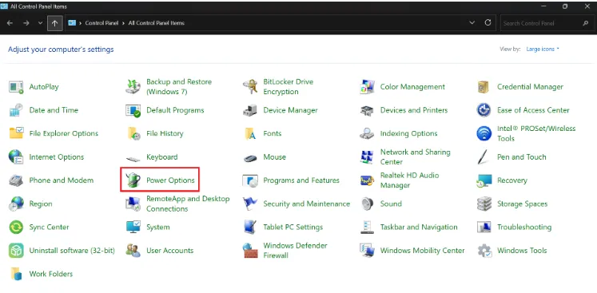Open the 'Large icons' view dropdown

543,49
